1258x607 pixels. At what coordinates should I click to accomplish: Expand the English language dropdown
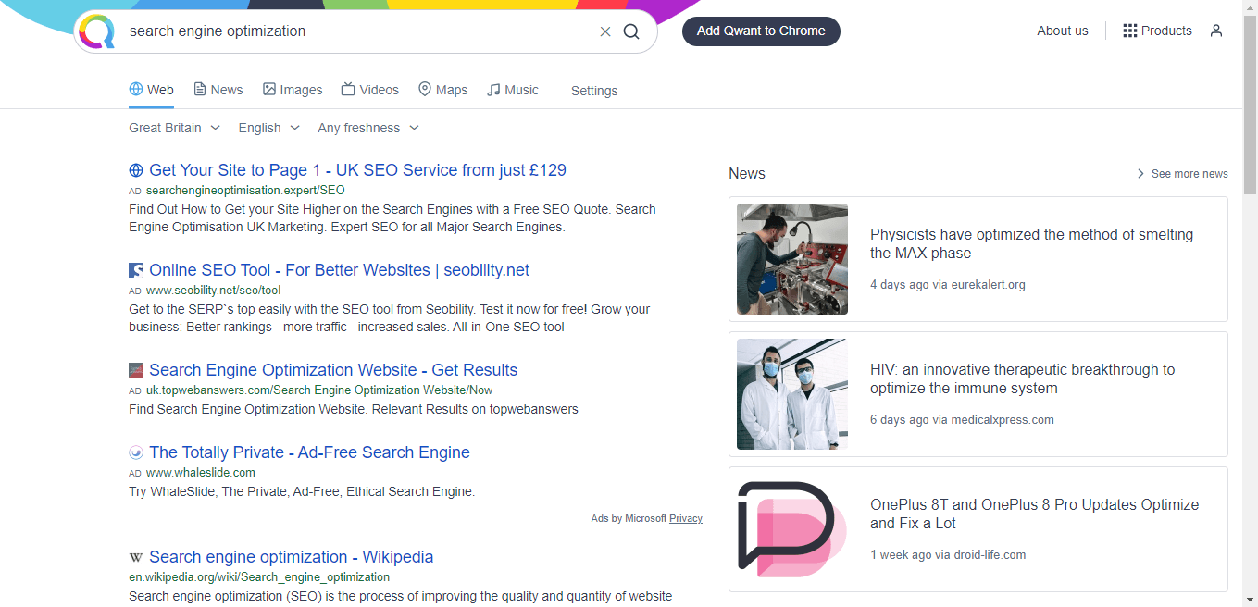click(268, 127)
